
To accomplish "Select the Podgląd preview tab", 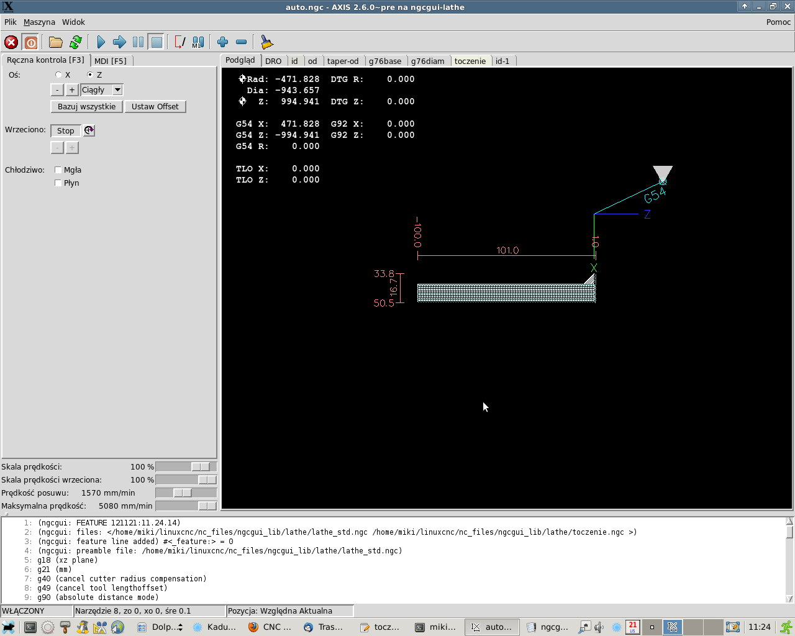I will [x=240, y=60].
